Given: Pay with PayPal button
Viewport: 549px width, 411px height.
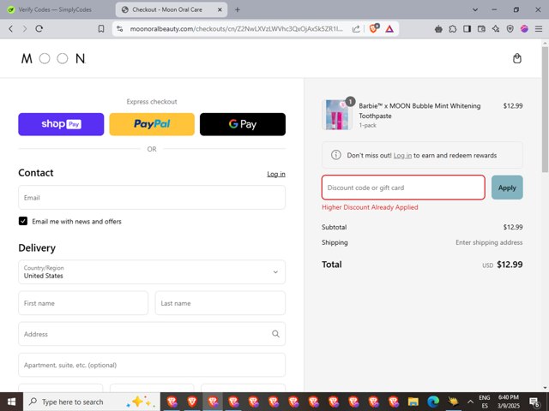Looking at the screenshot, I should coord(152,124).
